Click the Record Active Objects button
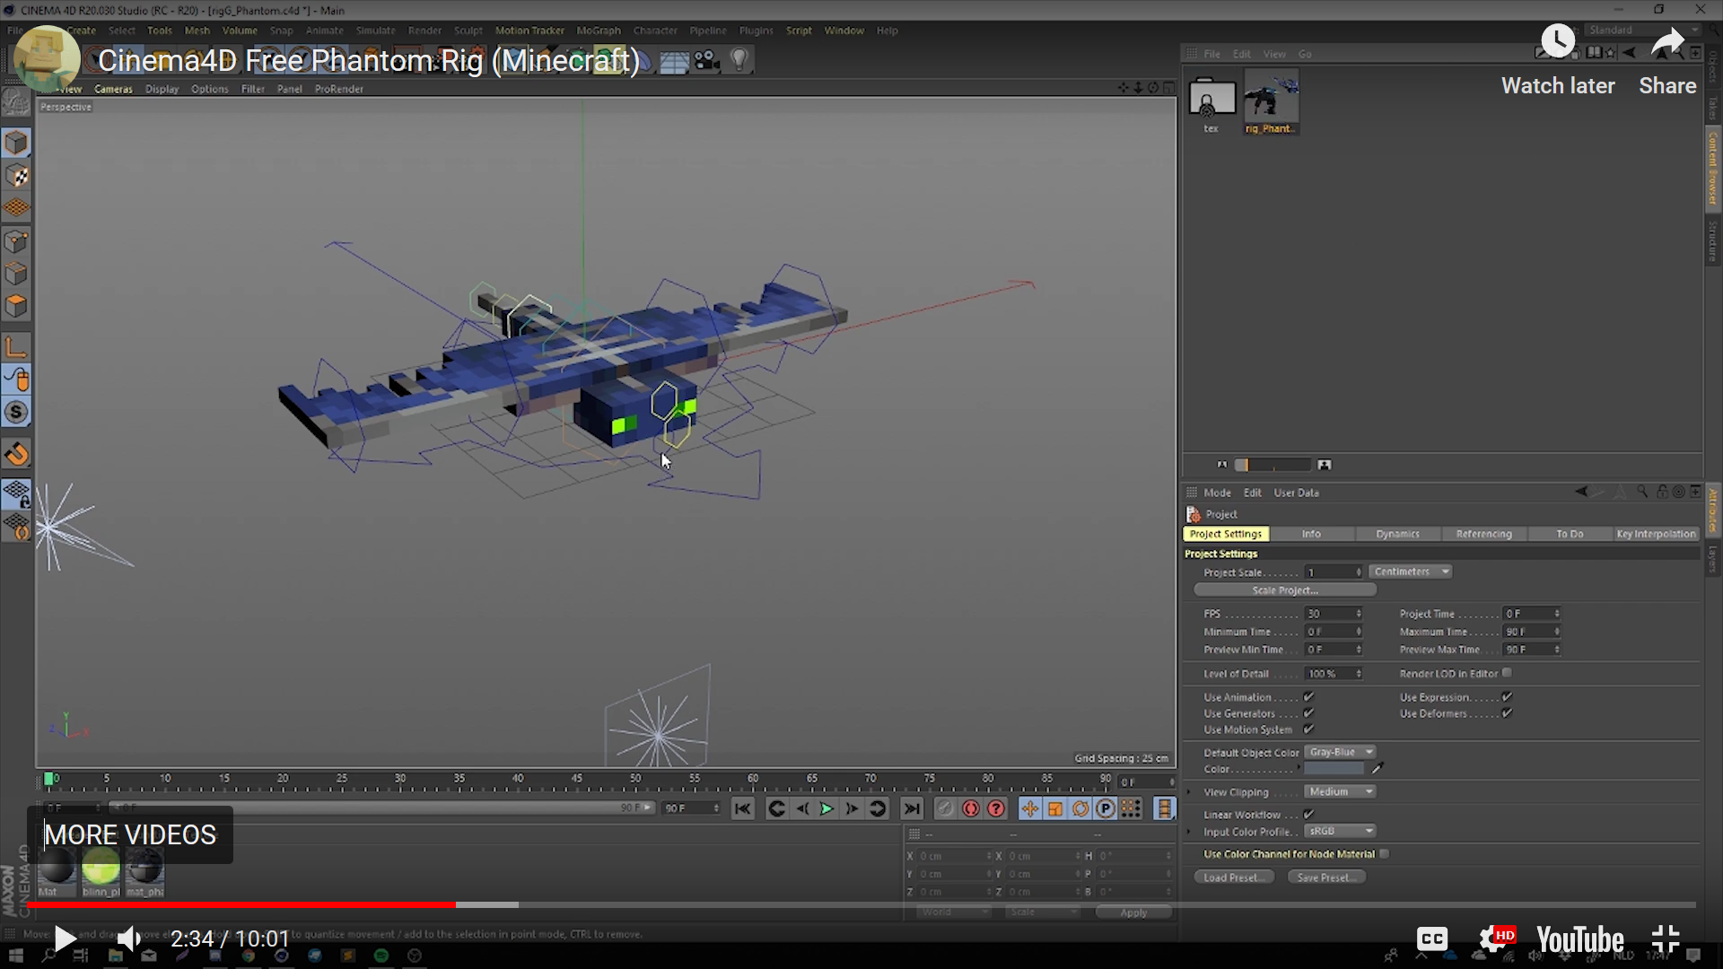 (x=945, y=808)
